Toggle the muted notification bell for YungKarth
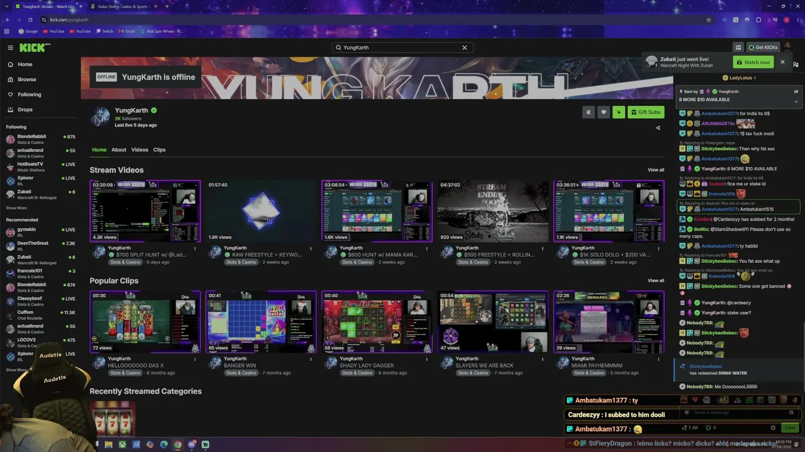 [589, 112]
